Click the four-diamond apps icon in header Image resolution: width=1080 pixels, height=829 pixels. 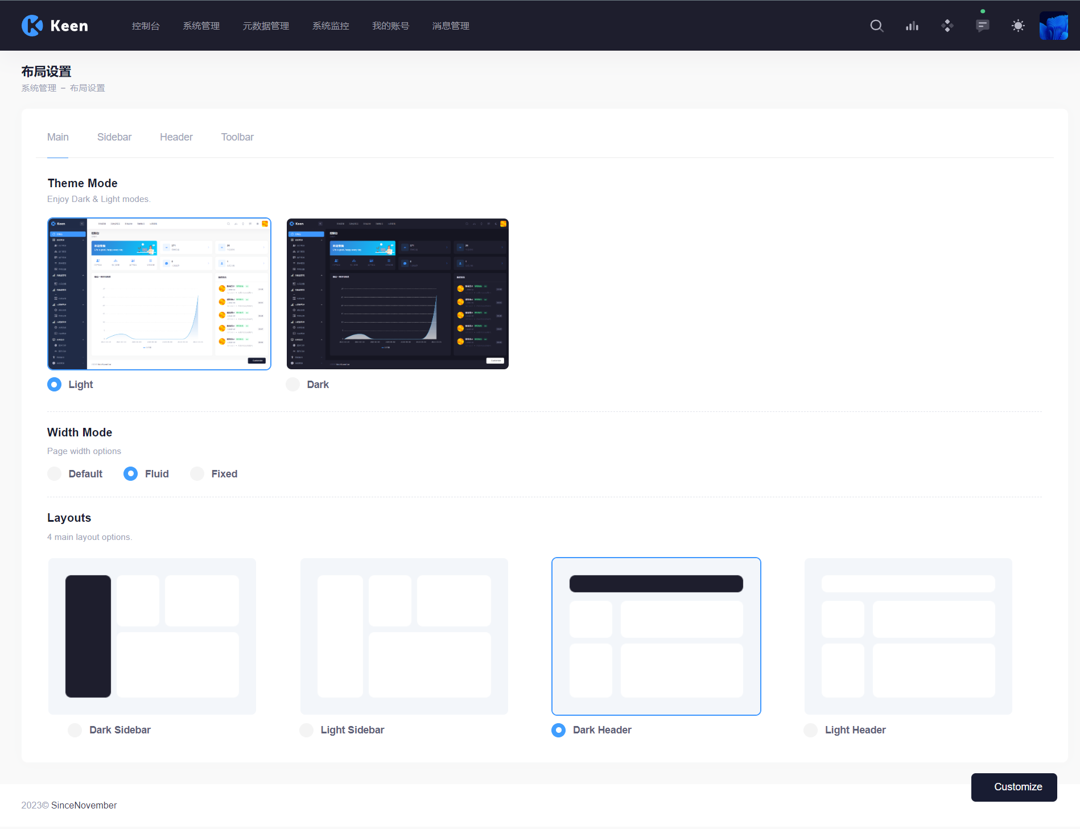pos(947,26)
